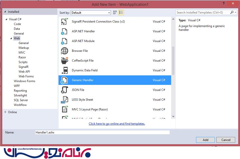Select the MVC 5 Layout Page (Razor) name
Viewport: 240px width, 159px height.
[90, 109]
